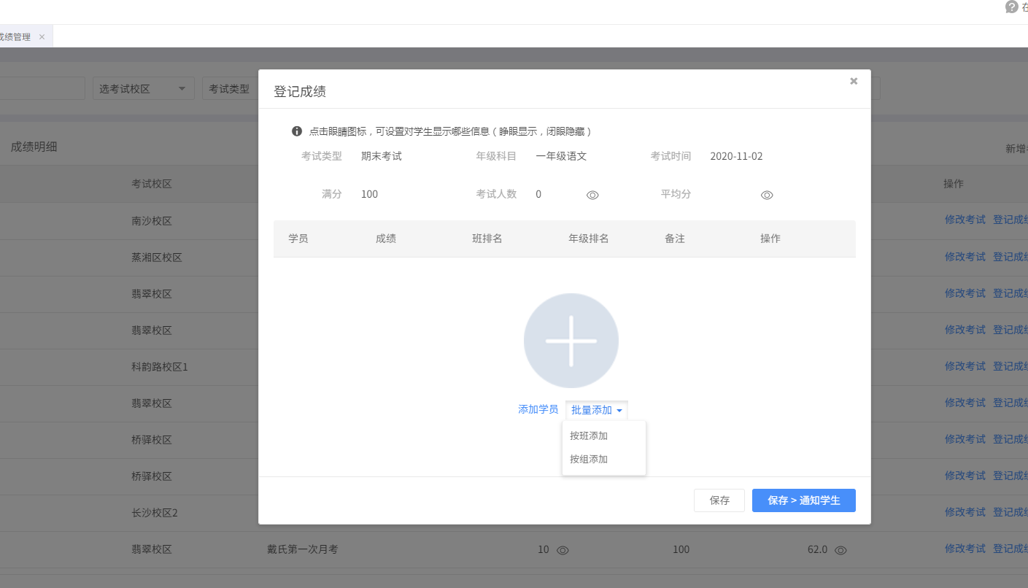The image size is (1028, 588).
Task: Click the 考试校区 column header
Action: (152, 184)
